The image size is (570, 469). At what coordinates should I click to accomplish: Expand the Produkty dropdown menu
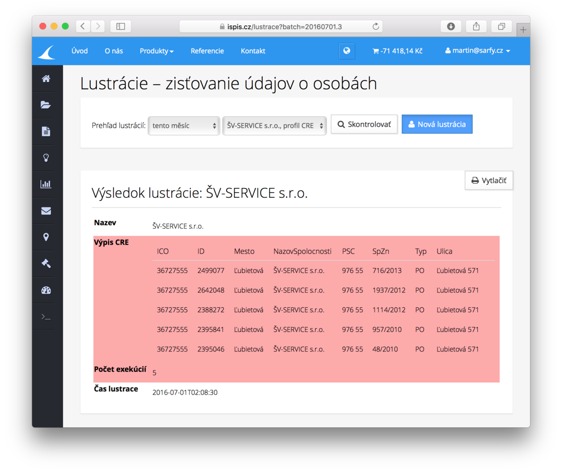157,51
